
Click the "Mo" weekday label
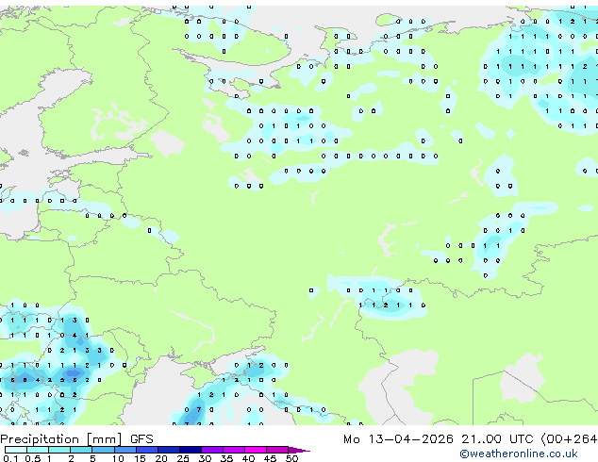[352, 439]
